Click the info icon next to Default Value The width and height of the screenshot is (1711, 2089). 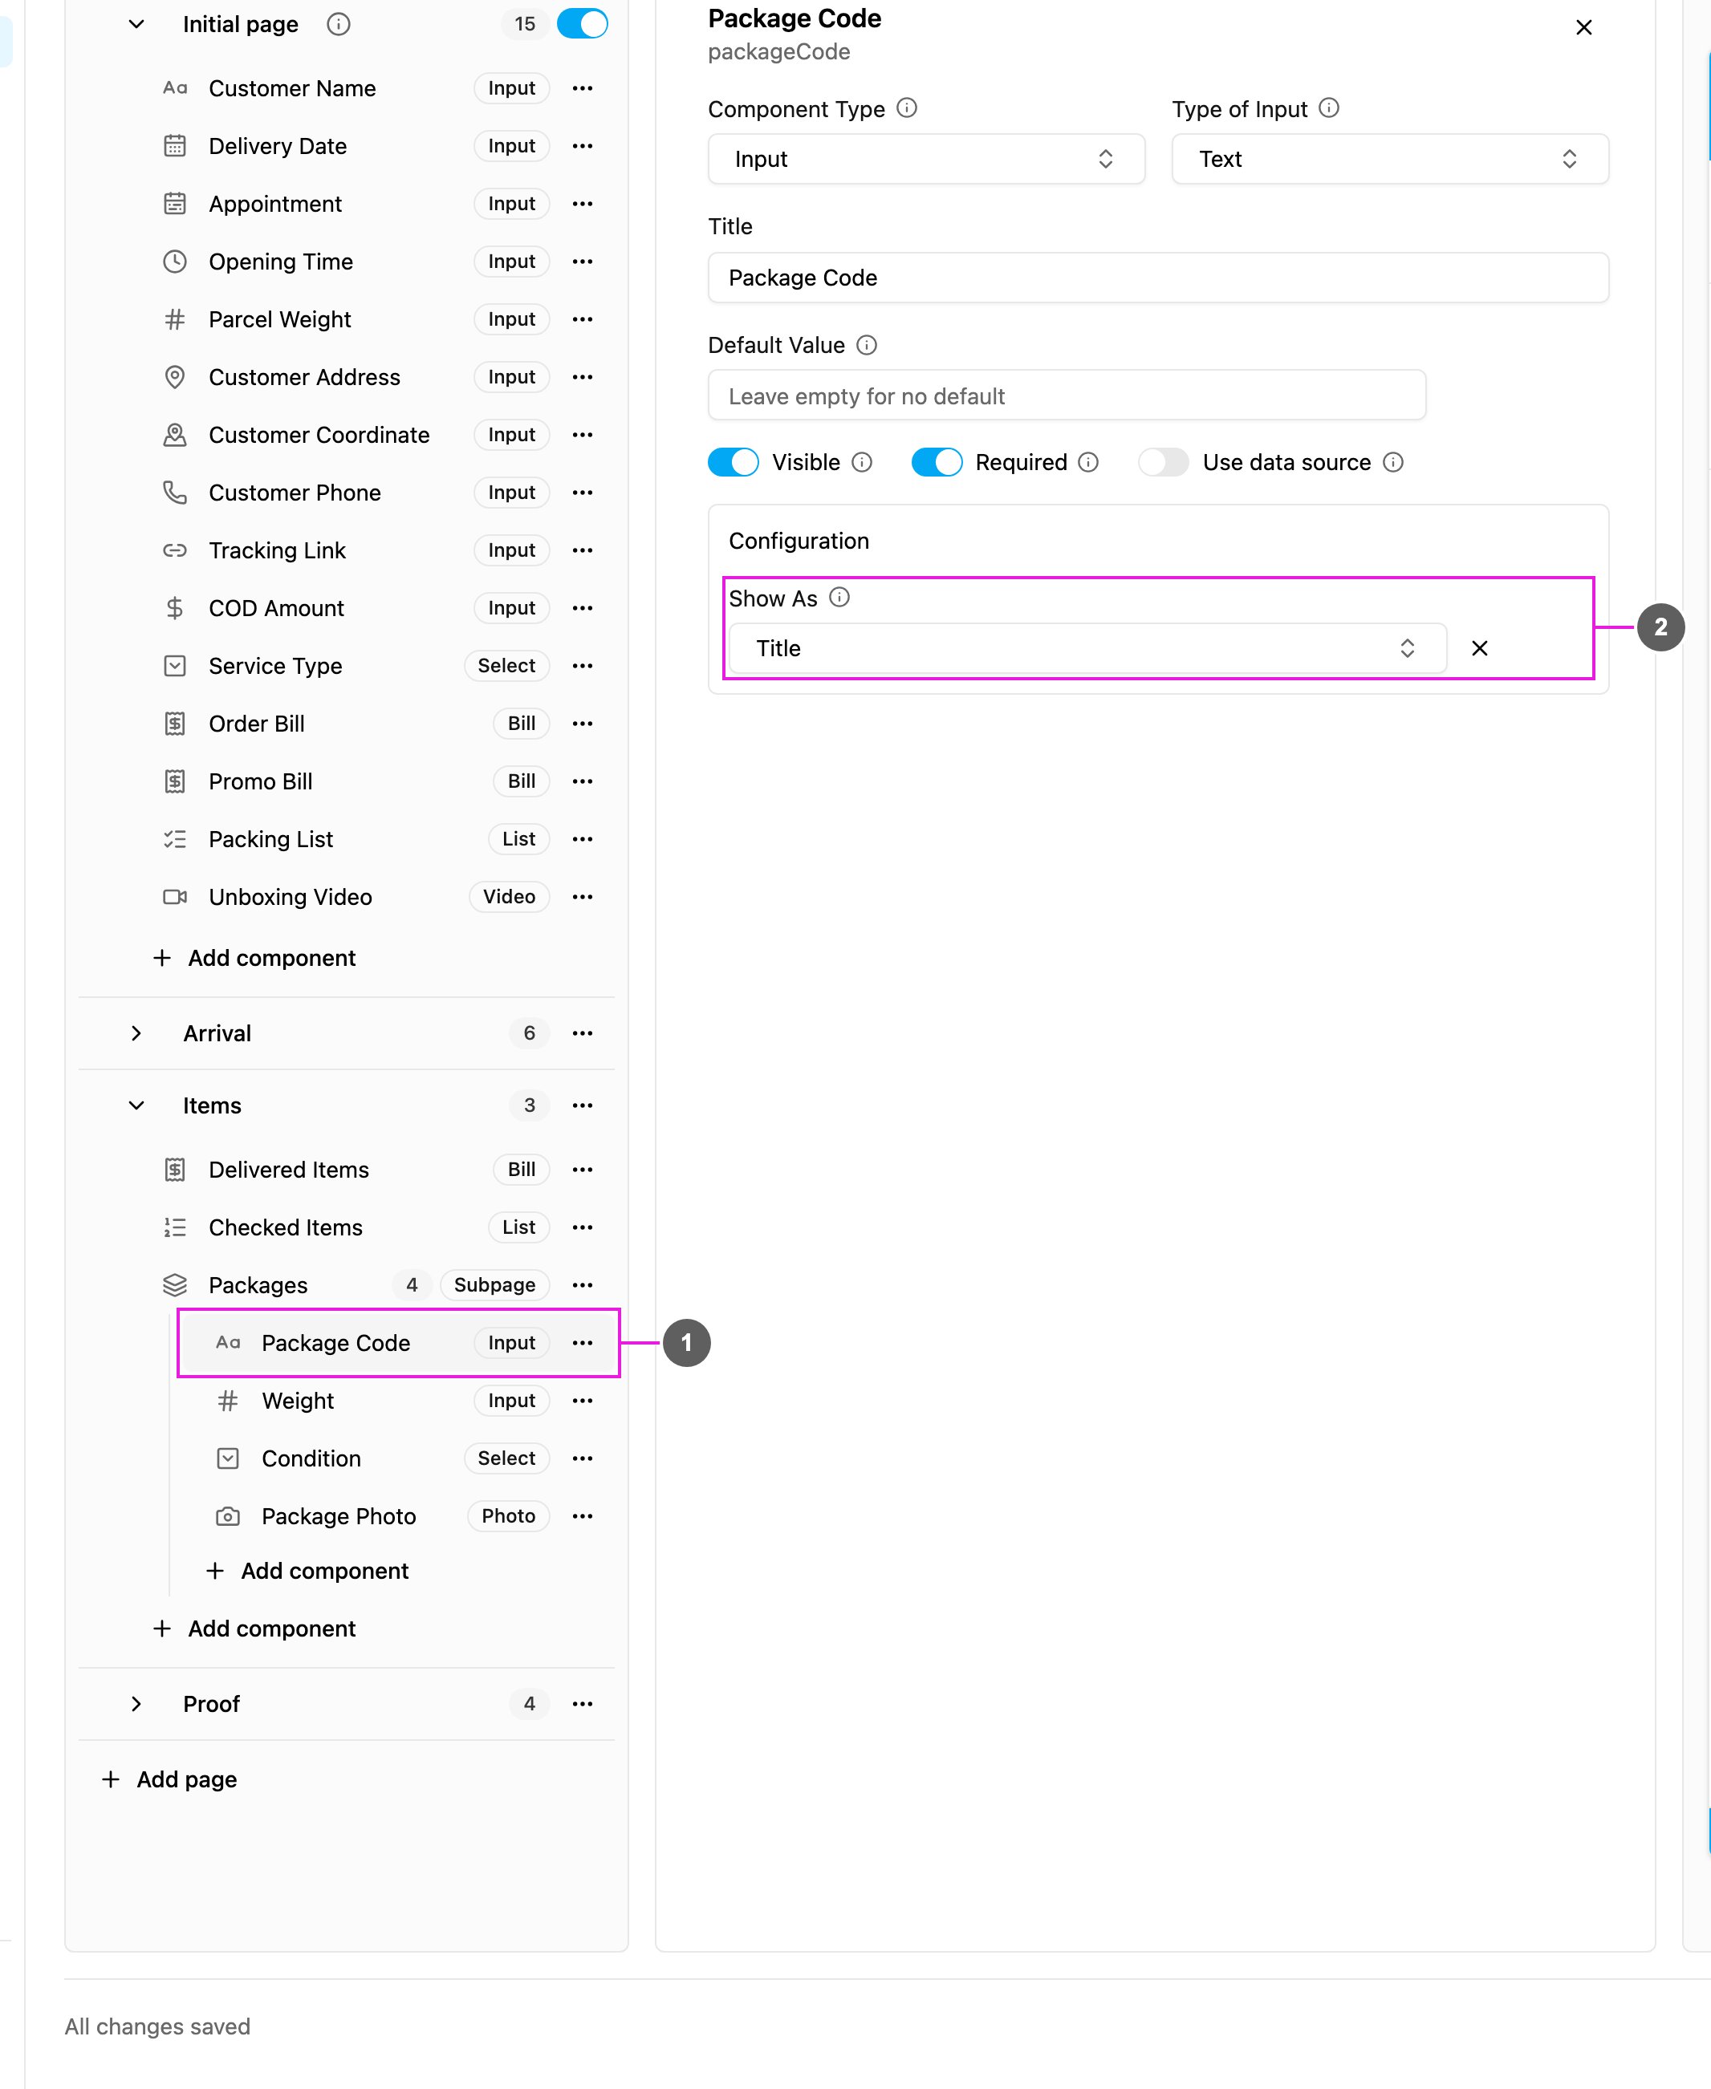(x=867, y=345)
